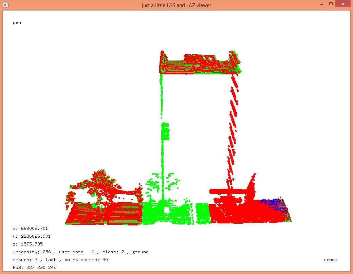Screen dimensions: 353x274
Task: Click the intensity and class ground info line
Action: click(x=80, y=252)
